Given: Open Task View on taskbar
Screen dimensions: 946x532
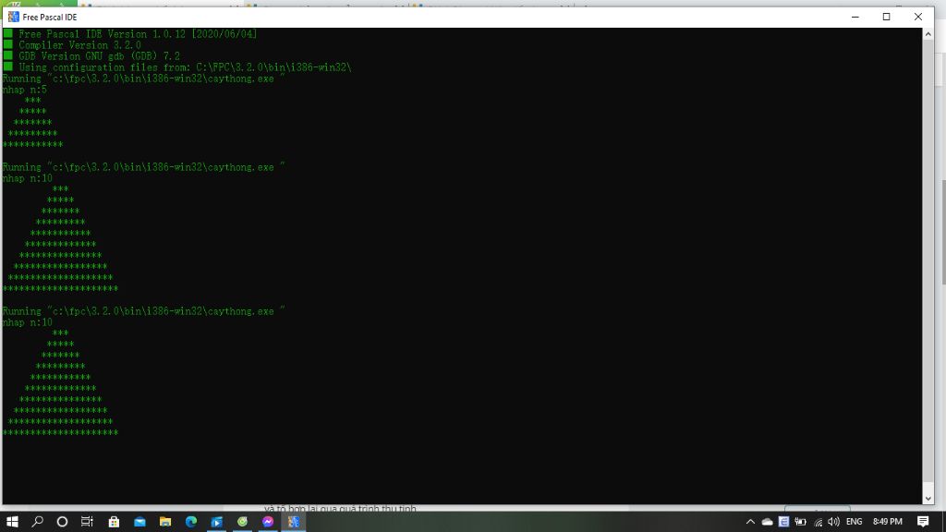Looking at the screenshot, I should (87, 522).
